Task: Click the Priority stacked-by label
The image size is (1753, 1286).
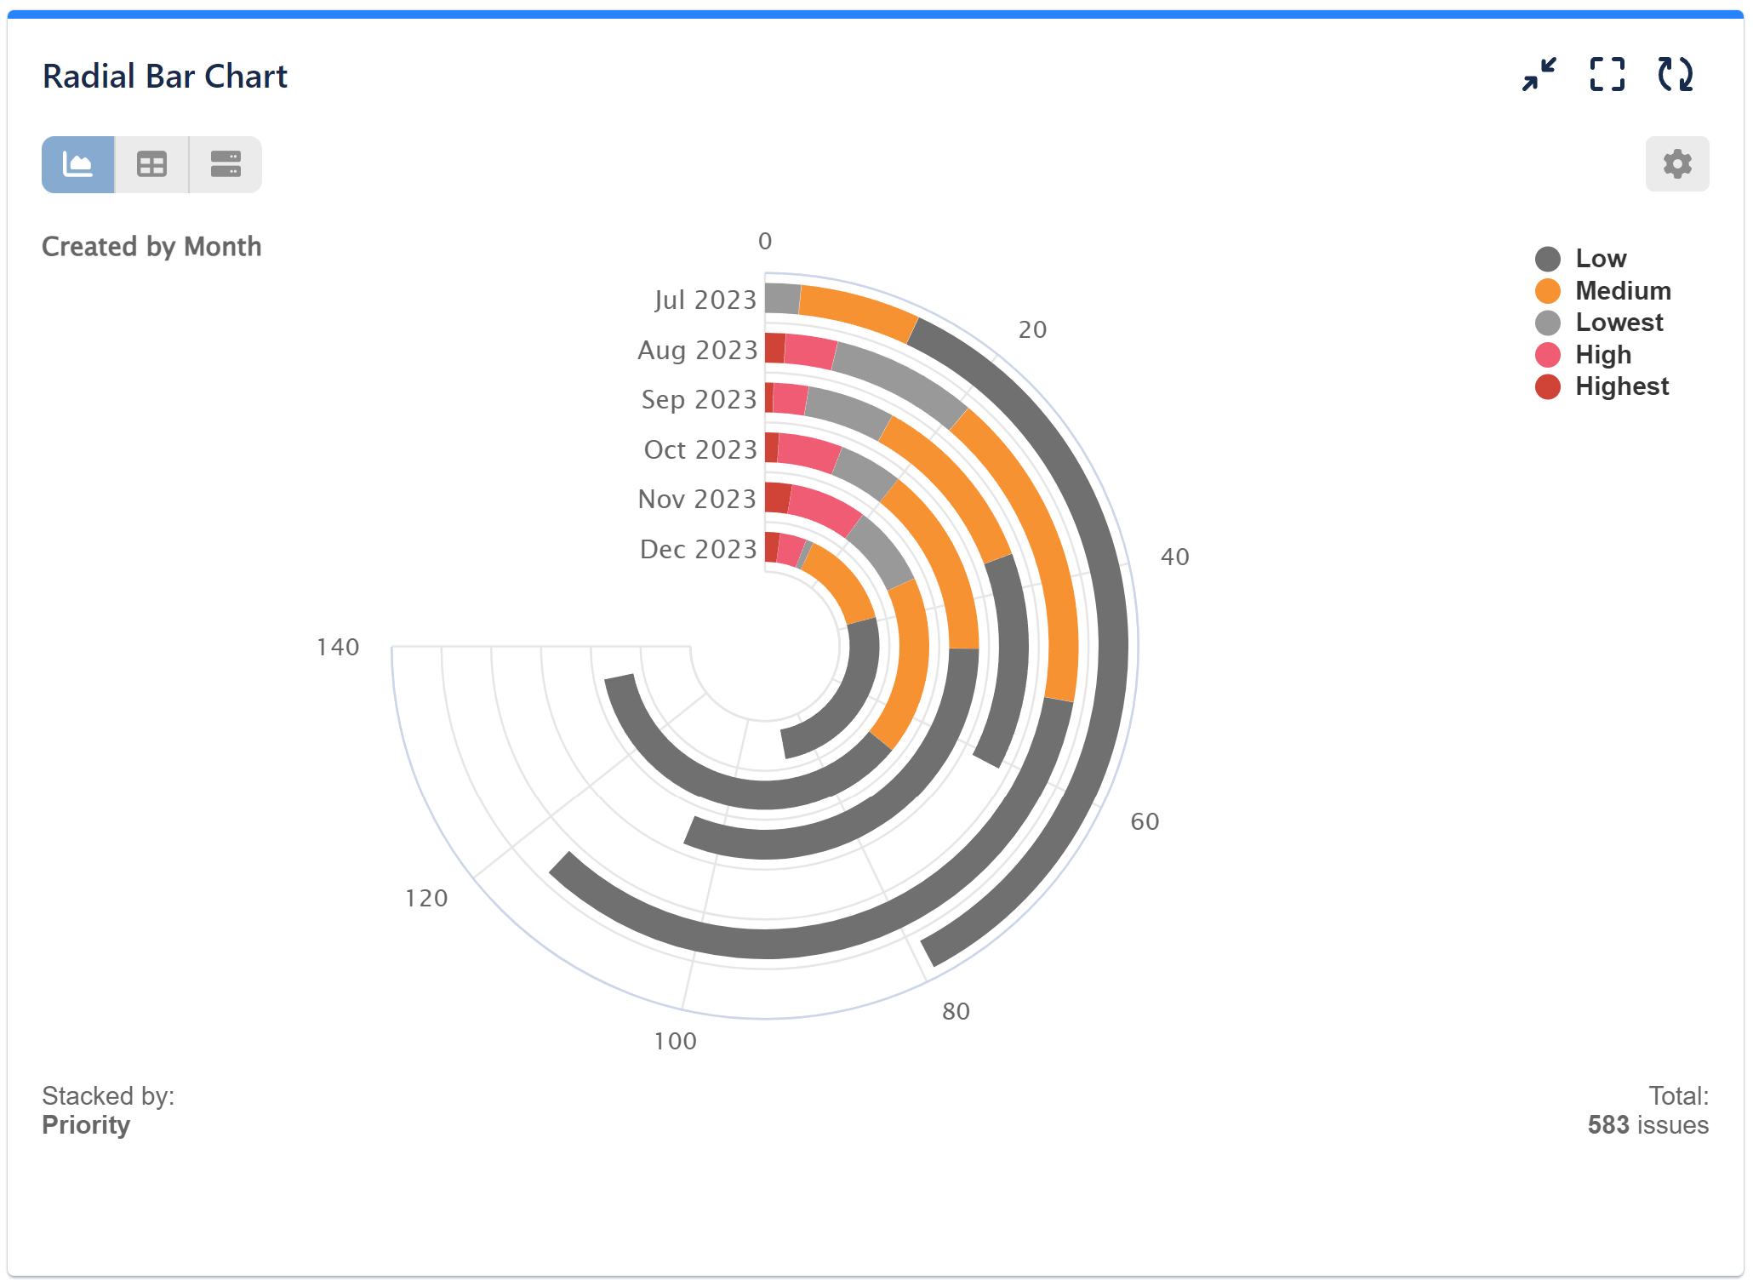Action: (x=86, y=1124)
